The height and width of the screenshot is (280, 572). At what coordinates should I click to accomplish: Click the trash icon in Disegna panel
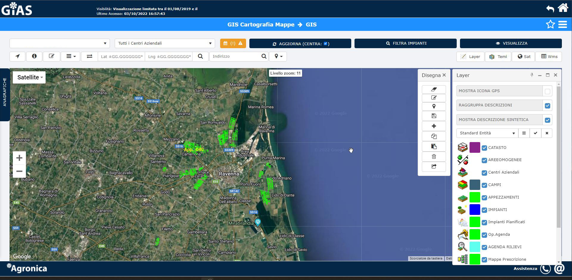point(434,157)
